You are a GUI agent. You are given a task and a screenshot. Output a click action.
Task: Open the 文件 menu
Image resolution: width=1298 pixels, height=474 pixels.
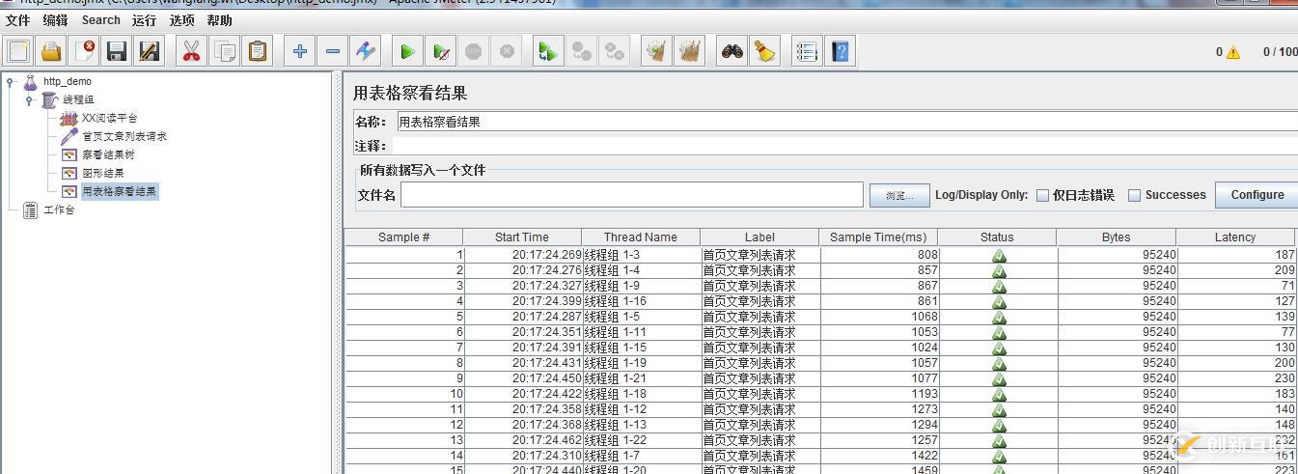pyautogui.click(x=18, y=20)
